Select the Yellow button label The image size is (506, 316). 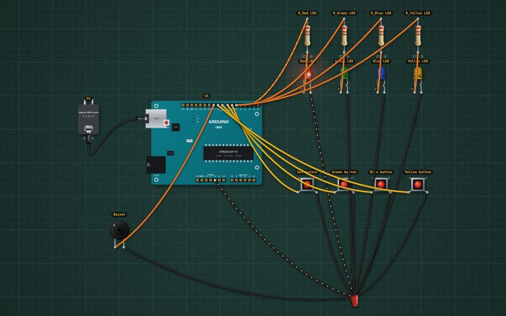pos(418,172)
